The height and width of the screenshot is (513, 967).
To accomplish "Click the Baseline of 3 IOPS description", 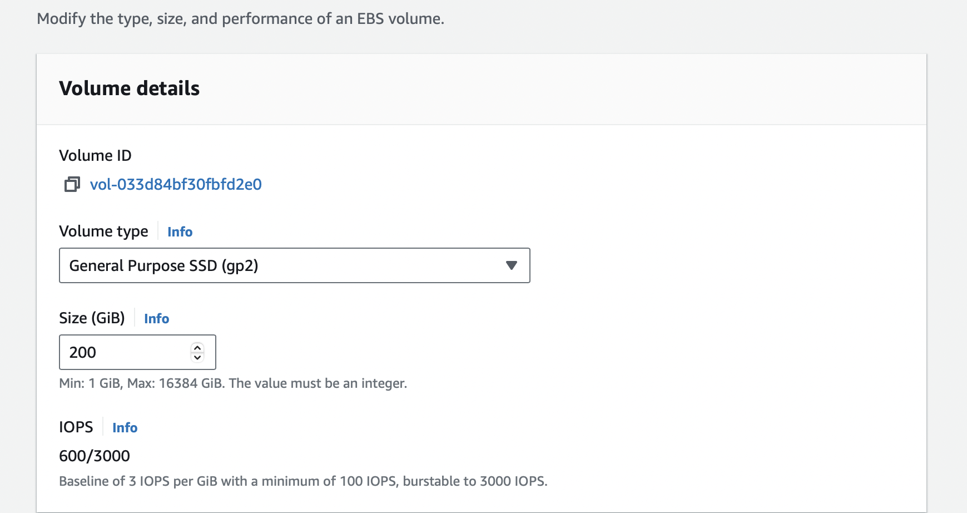I will (x=303, y=481).
